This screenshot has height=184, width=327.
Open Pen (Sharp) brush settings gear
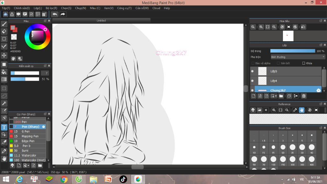click(43, 126)
